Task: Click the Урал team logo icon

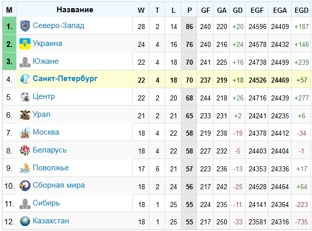Action: coord(25,115)
